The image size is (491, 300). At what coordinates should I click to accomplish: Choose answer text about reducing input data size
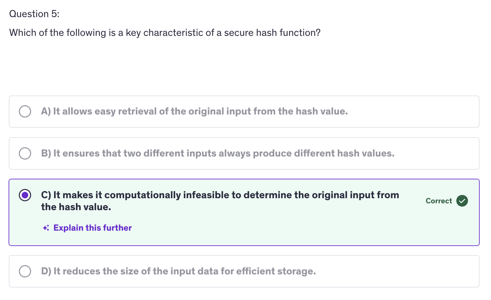tap(185, 271)
